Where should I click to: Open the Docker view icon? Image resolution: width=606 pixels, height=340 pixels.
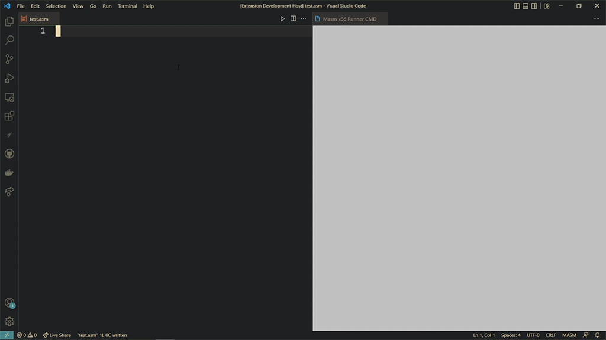point(9,173)
